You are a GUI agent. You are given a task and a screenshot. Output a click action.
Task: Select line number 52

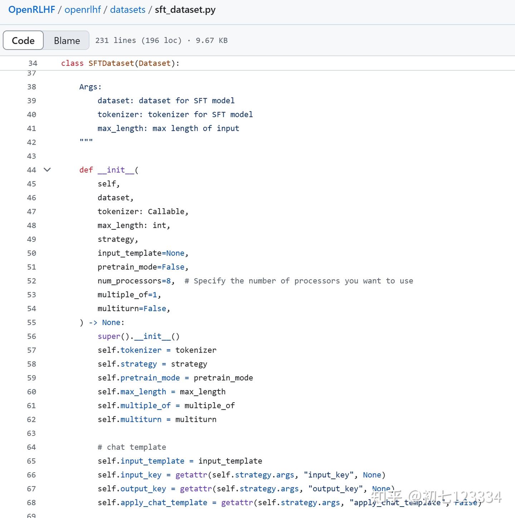coord(31,281)
